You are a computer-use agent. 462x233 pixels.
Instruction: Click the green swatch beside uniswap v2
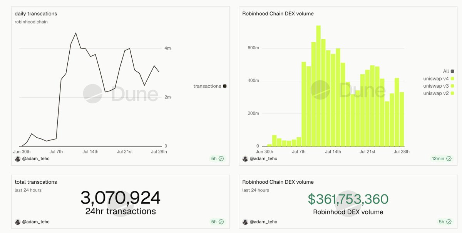452,93
